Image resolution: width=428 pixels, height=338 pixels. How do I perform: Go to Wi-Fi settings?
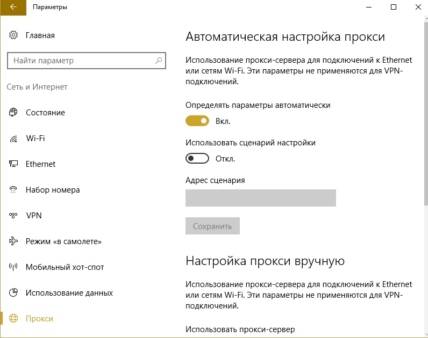35,138
